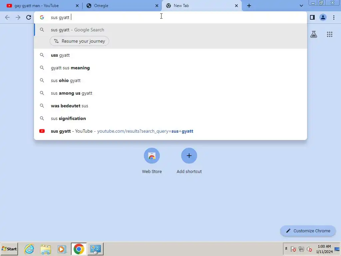Select the sus signification suggestion
341x256 pixels.
pyautogui.click(x=170, y=118)
